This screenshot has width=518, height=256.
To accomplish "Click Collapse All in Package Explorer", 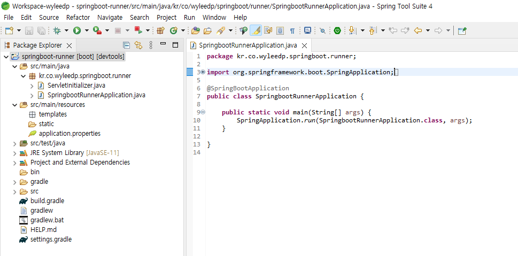I will click(x=126, y=45).
